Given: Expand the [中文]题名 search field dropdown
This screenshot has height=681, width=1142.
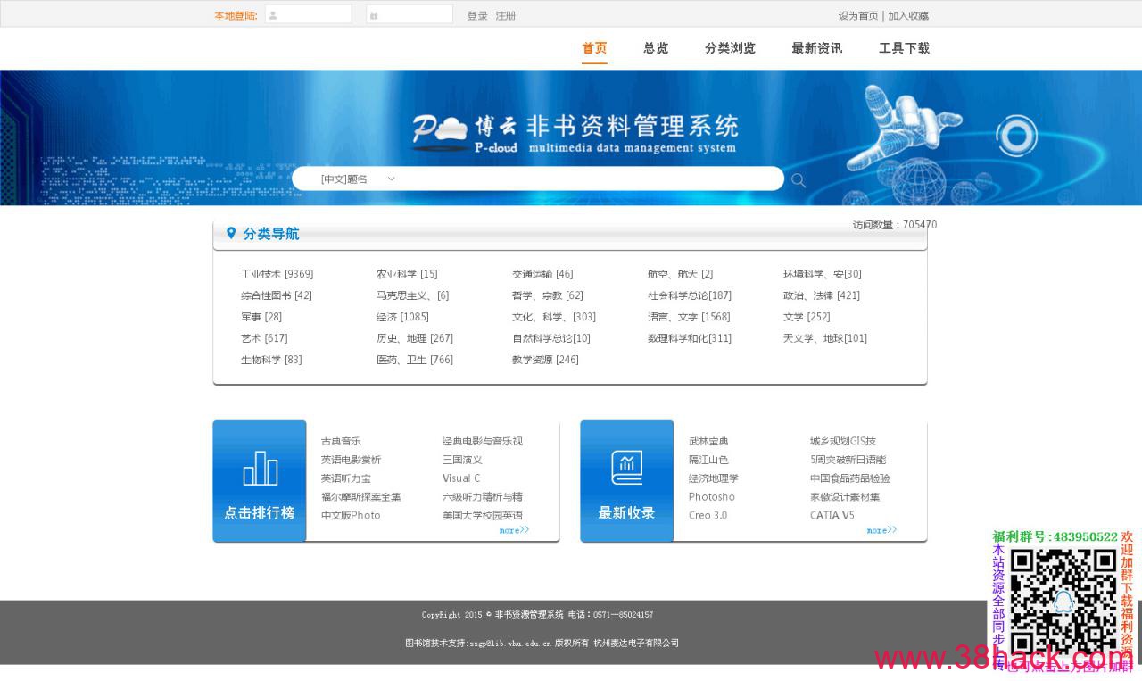Looking at the screenshot, I should click(358, 179).
